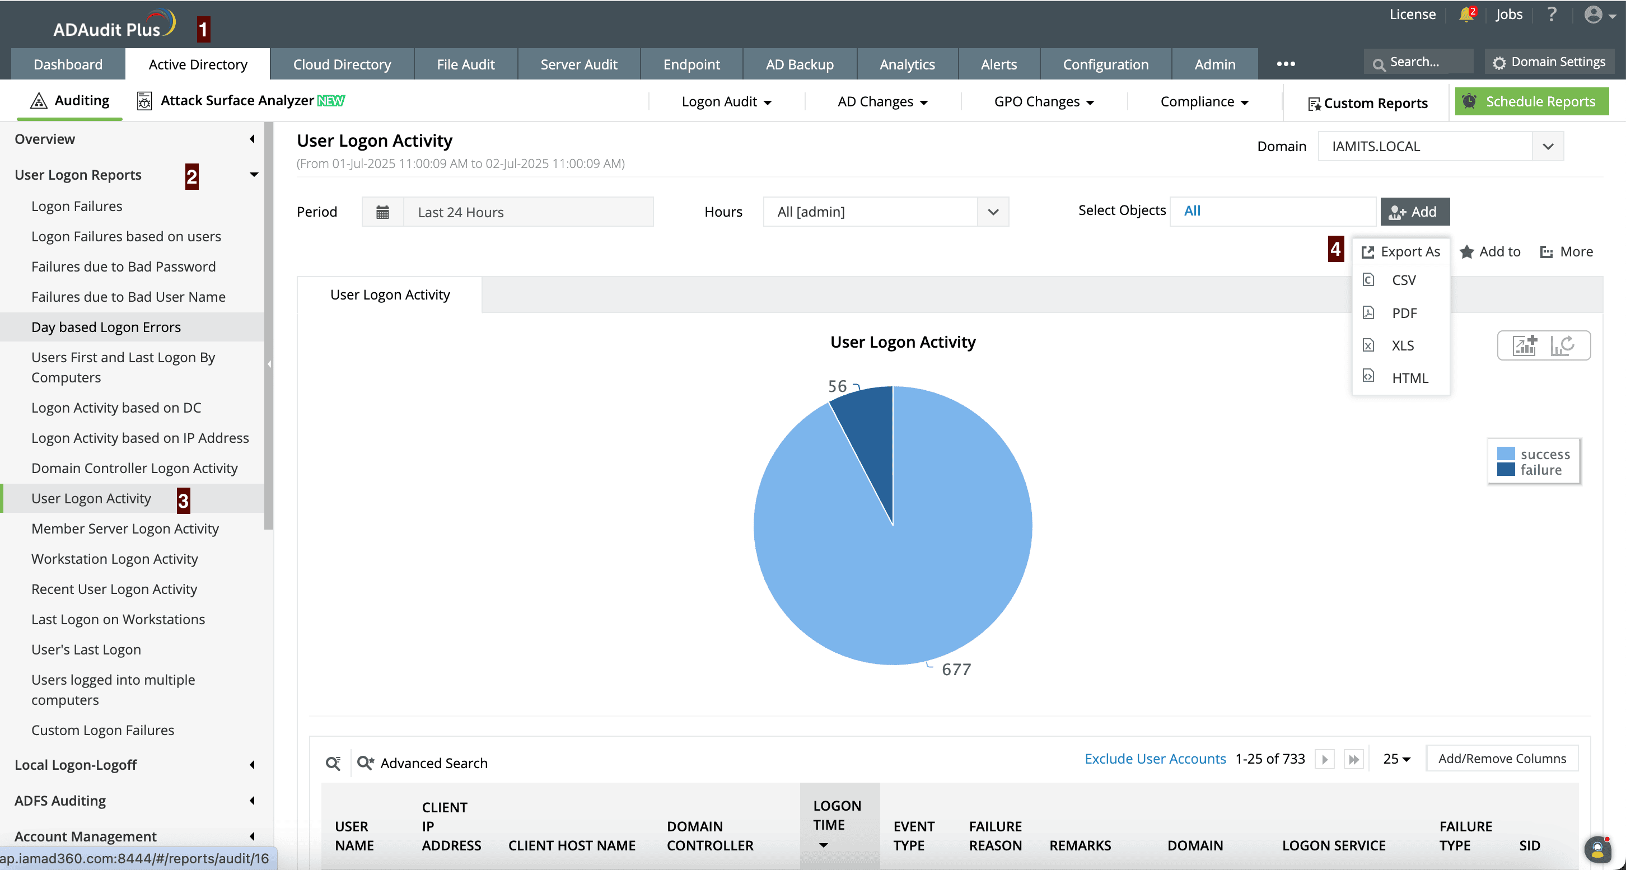This screenshot has height=870, width=1626.
Task: Collapse the User Logon Reports section
Action: coord(254,175)
